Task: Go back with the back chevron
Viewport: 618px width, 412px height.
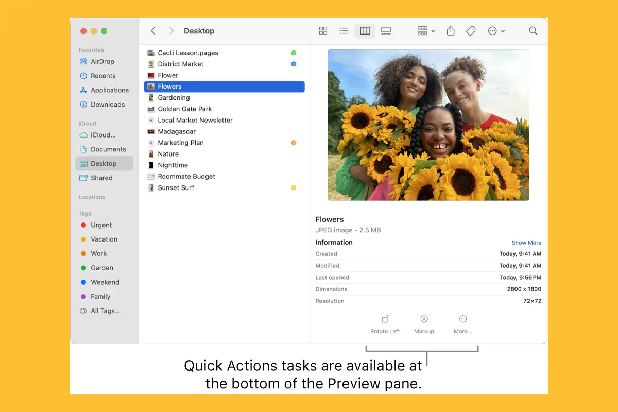Action: pyautogui.click(x=153, y=31)
